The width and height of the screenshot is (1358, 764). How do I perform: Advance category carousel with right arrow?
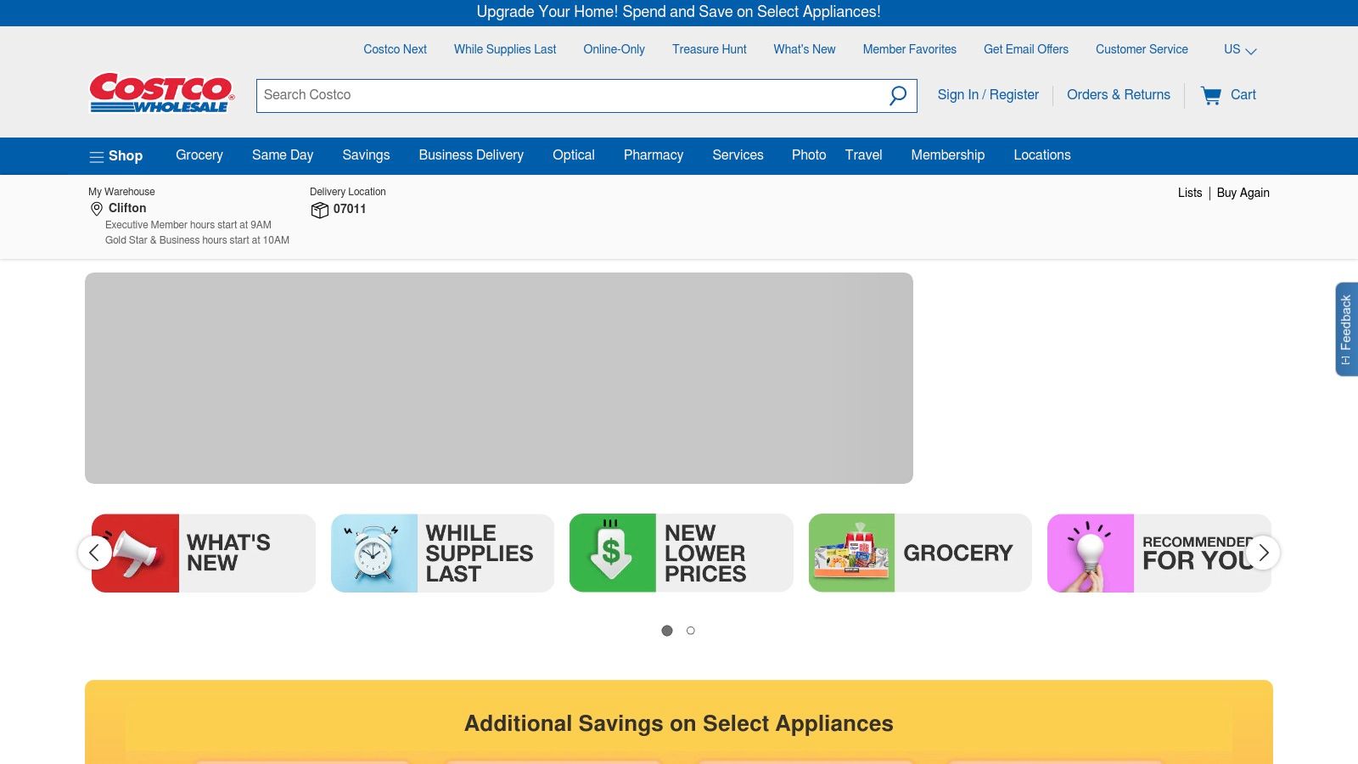tap(1263, 553)
